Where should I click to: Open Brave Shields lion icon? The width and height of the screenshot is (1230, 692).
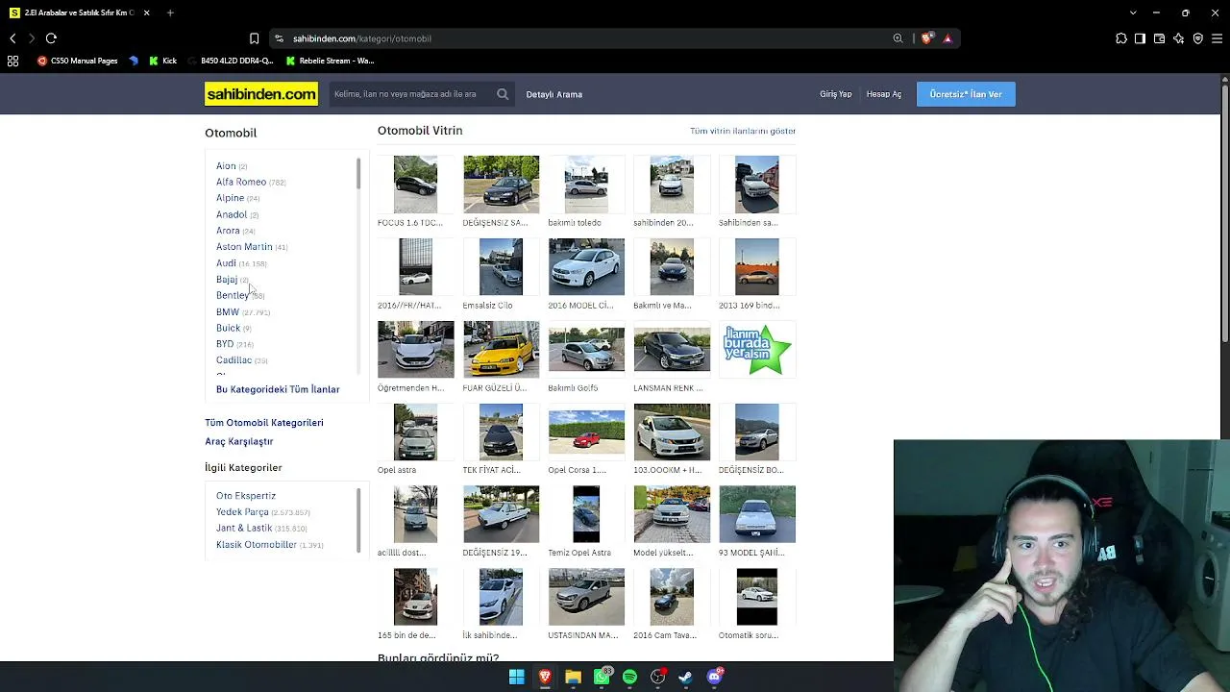926,38
